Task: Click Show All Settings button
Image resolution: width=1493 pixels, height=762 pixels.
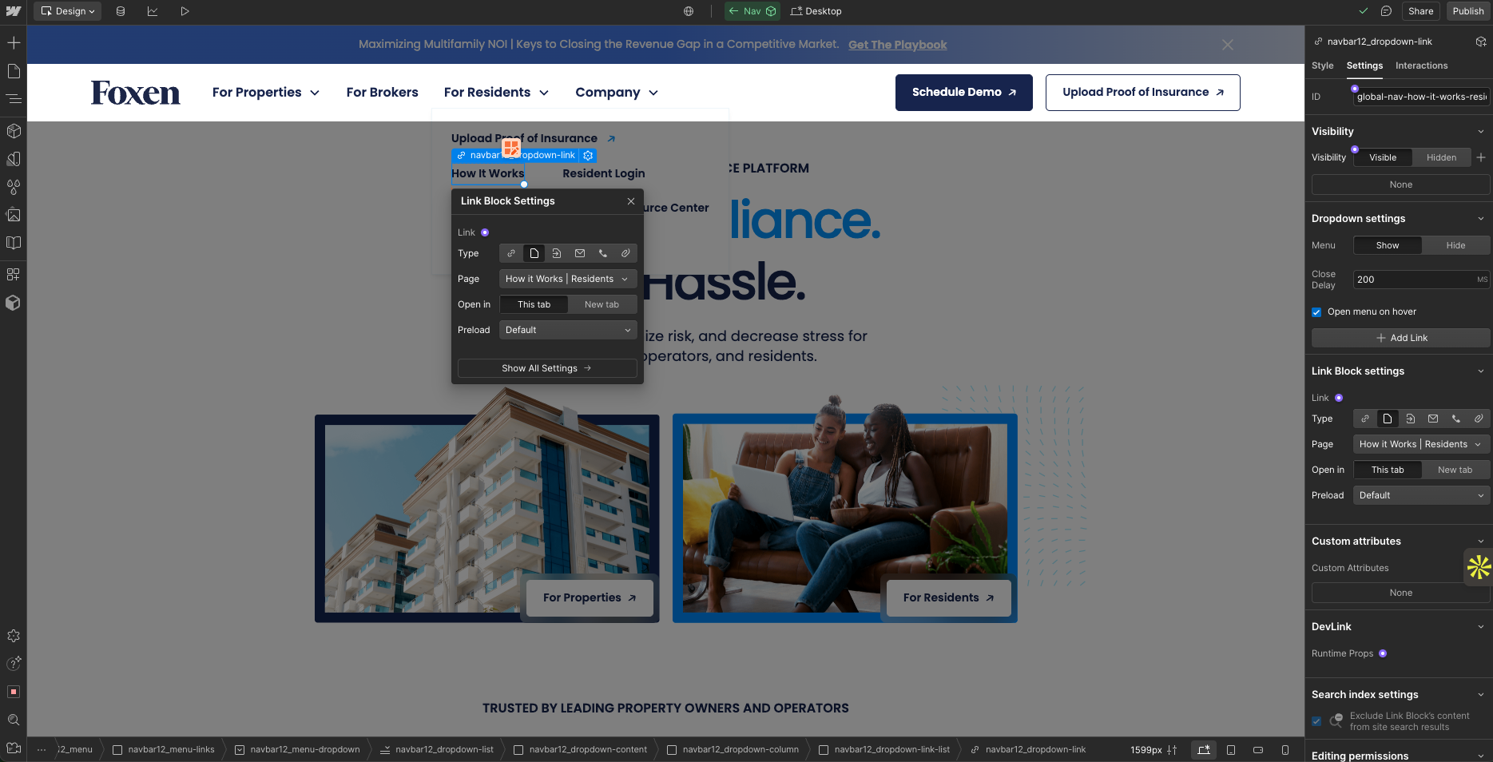Action: (547, 368)
